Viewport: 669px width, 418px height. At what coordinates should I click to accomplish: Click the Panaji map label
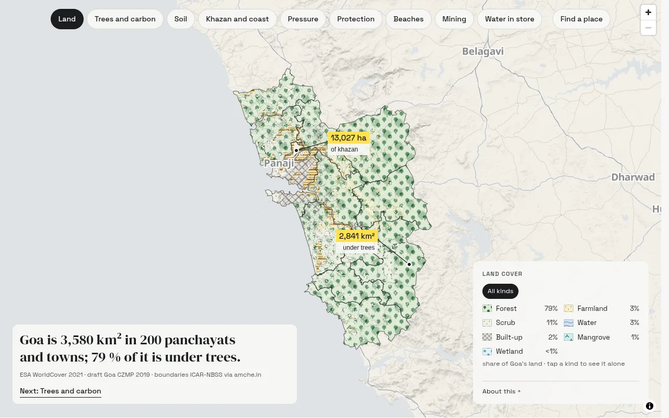(279, 163)
